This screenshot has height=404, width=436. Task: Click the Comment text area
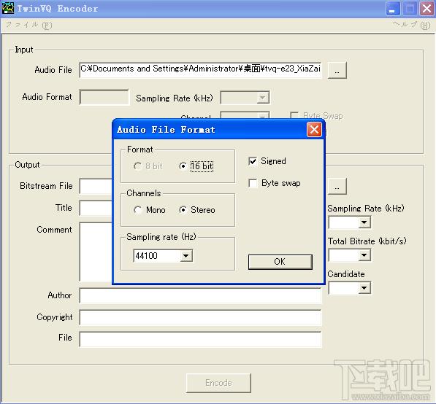click(96, 252)
